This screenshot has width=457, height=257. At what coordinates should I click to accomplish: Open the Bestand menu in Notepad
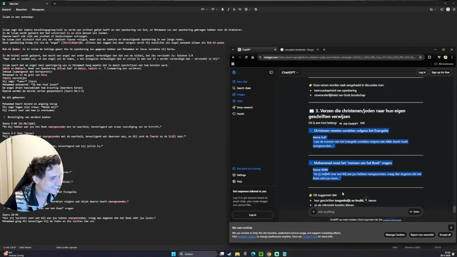(x=6, y=10)
